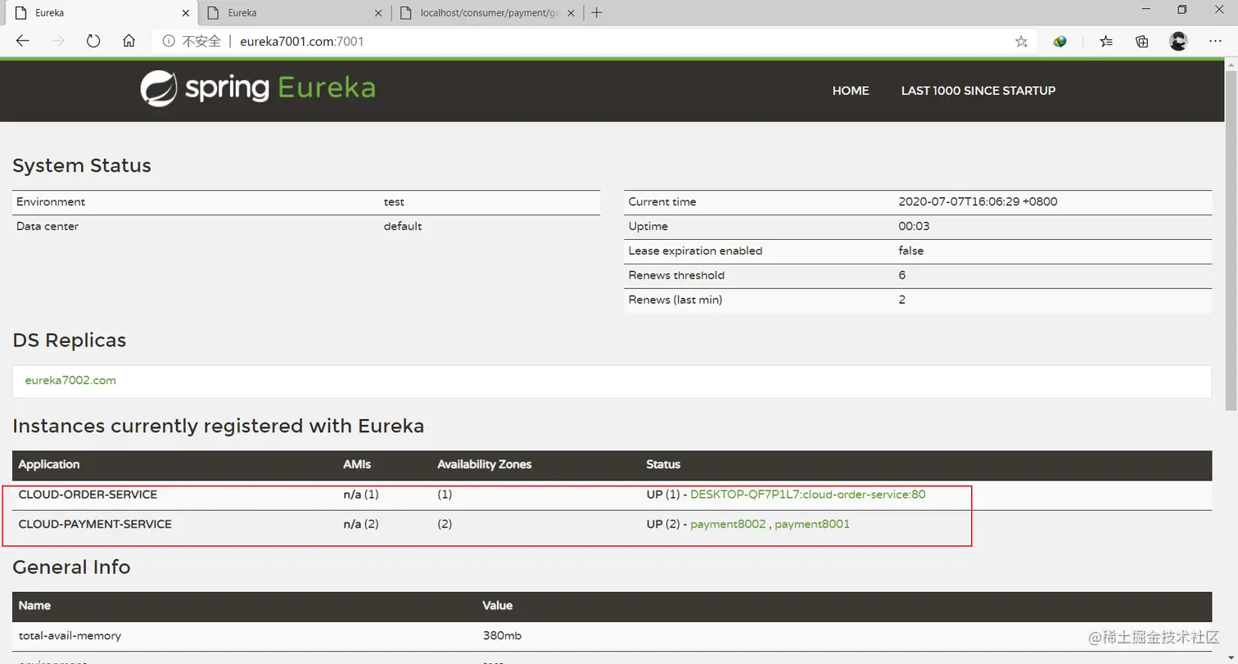Open the user profile avatar
Viewport: 1238px width, 664px height.
1178,41
